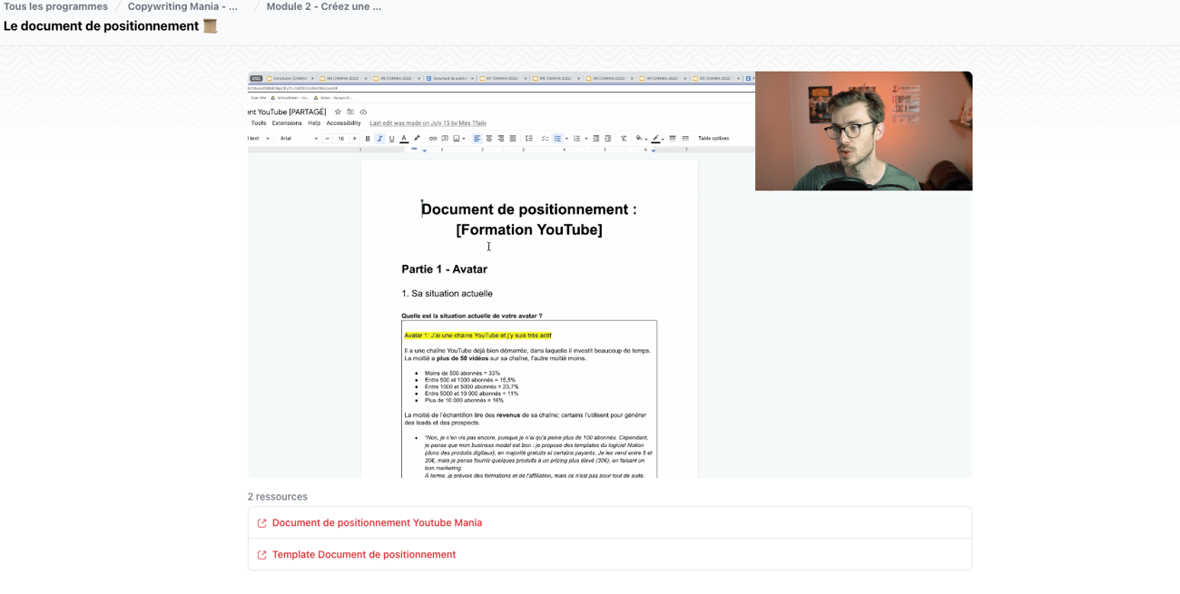This screenshot has height=594, width=1180.
Task: Click the highlight color pen icon
Action: point(417,139)
